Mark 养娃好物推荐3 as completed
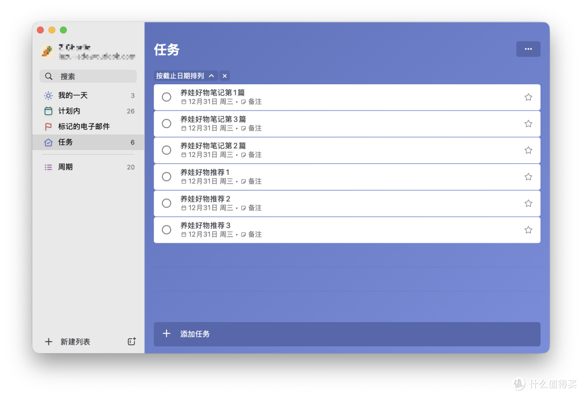 point(167,230)
